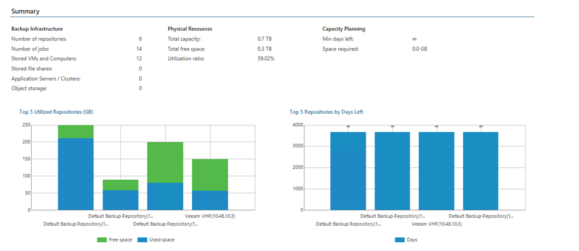
Task: Click the Number of repositories value 6
Action: click(x=140, y=39)
